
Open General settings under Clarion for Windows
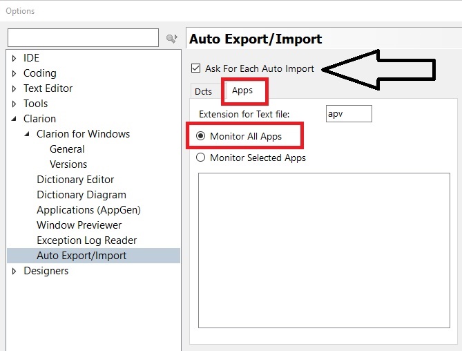click(67, 149)
